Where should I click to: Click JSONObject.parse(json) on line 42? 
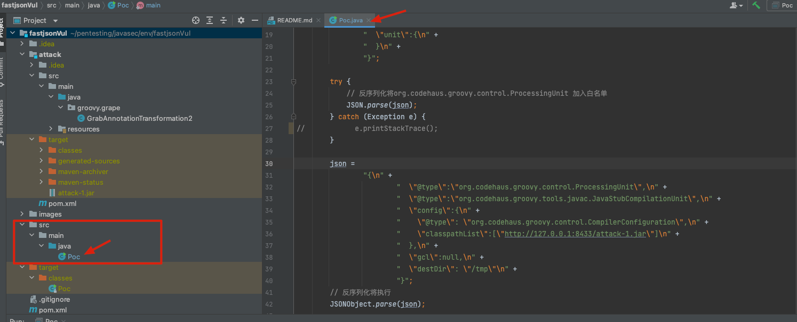click(378, 304)
